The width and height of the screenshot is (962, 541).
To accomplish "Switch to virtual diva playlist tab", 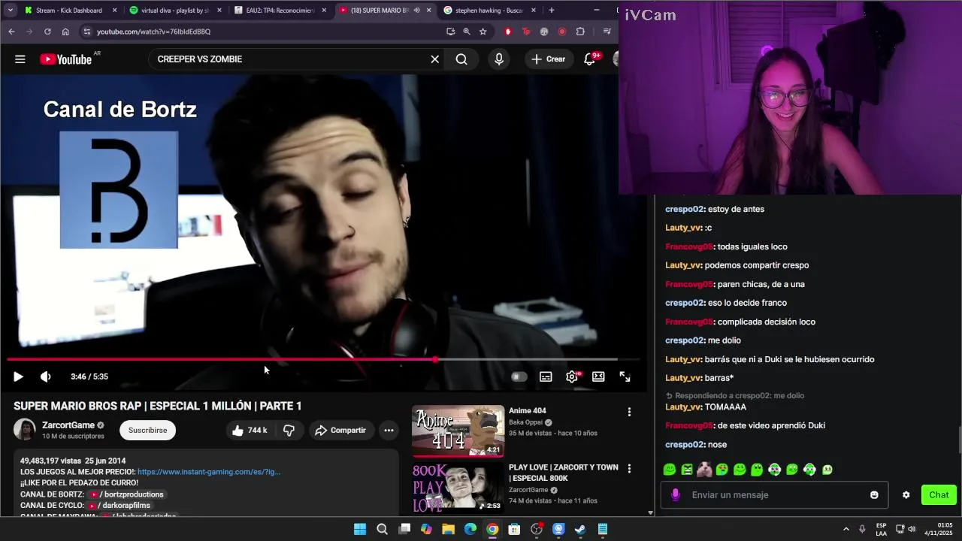I will tap(174, 11).
